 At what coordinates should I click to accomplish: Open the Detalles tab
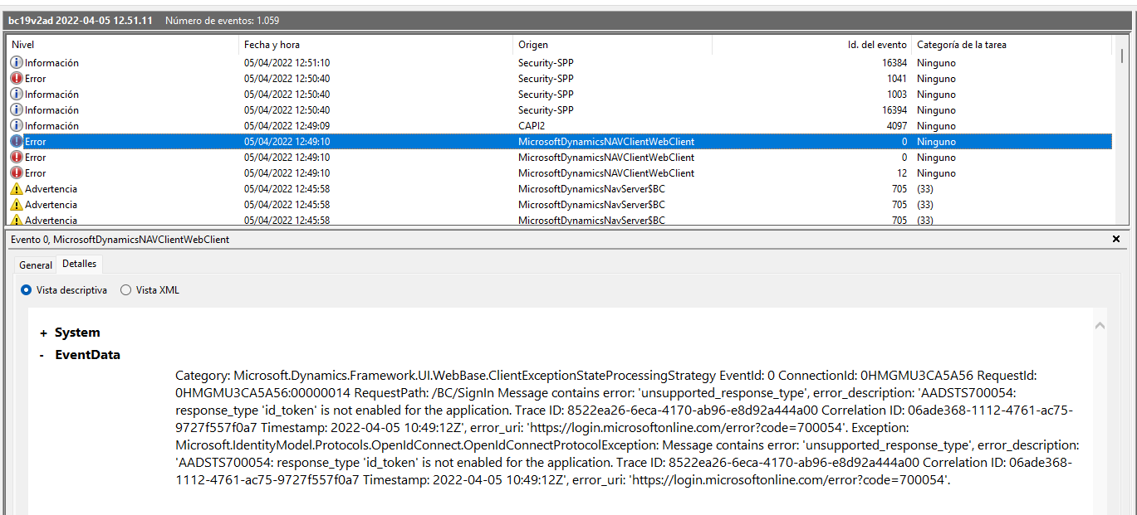point(79,263)
